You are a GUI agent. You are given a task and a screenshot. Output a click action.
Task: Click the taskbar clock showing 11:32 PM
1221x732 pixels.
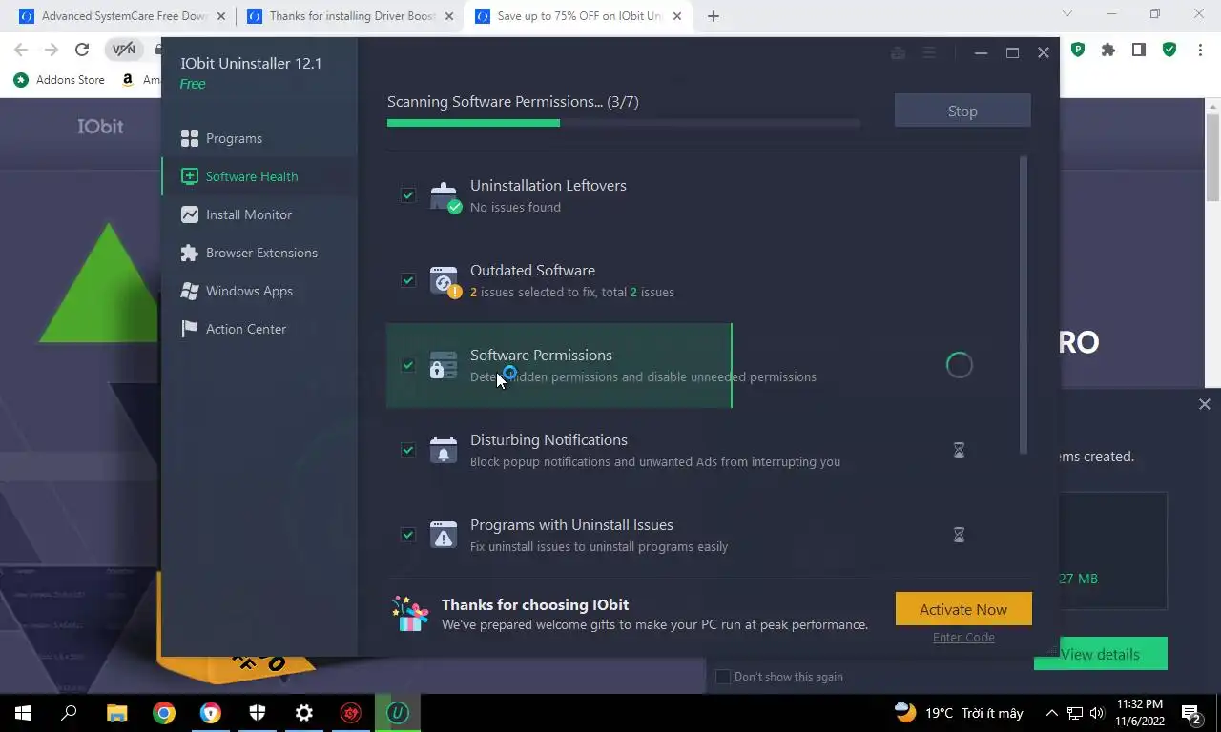tap(1139, 713)
